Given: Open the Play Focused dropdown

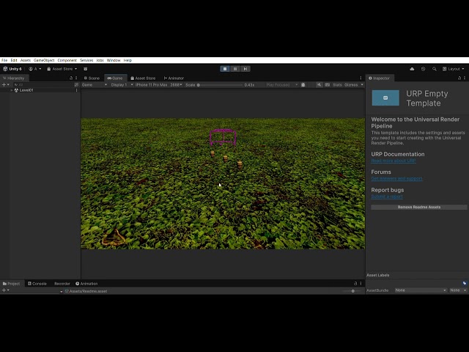Looking at the screenshot, I should 281,85.
